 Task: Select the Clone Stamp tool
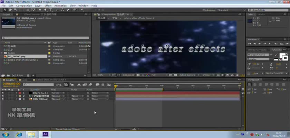tap(63, 10)
